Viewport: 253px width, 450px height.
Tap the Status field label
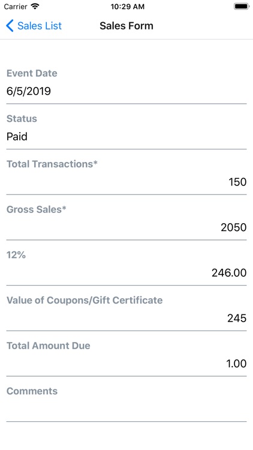[22, 119]
